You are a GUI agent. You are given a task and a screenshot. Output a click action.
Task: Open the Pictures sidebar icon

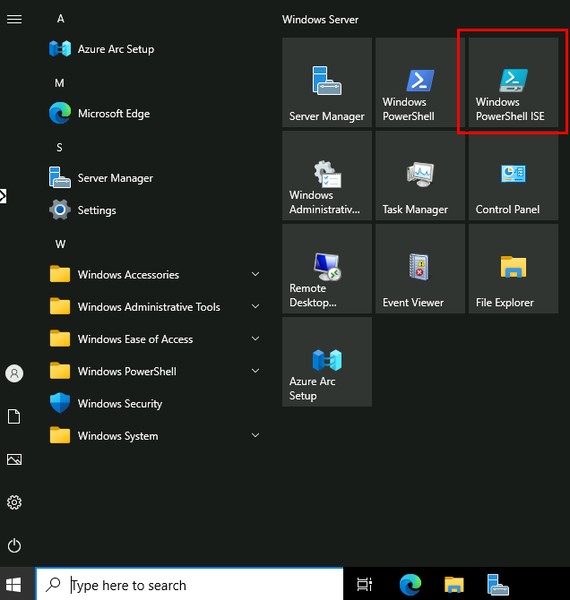point(14,459)
